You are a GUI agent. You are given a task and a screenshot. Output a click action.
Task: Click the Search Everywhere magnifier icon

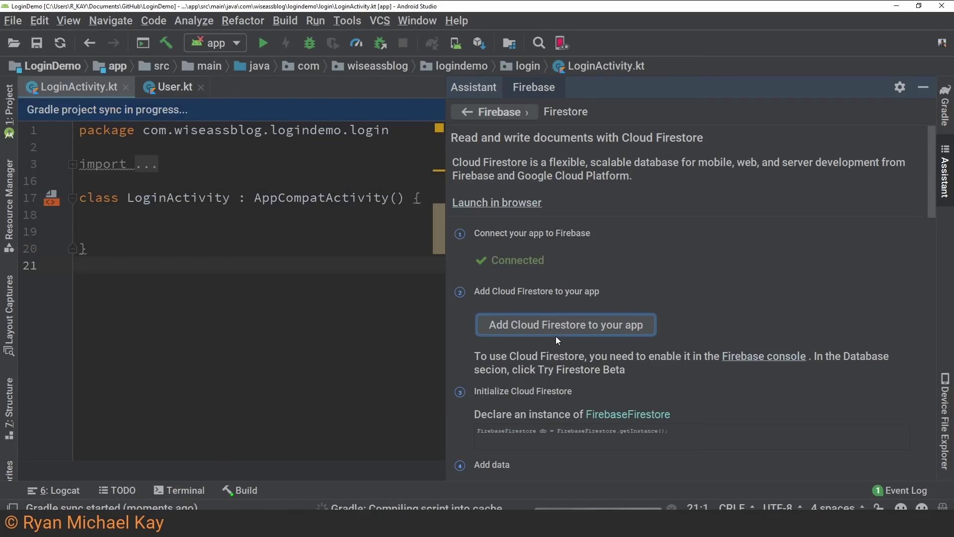(x=539, y=43)
